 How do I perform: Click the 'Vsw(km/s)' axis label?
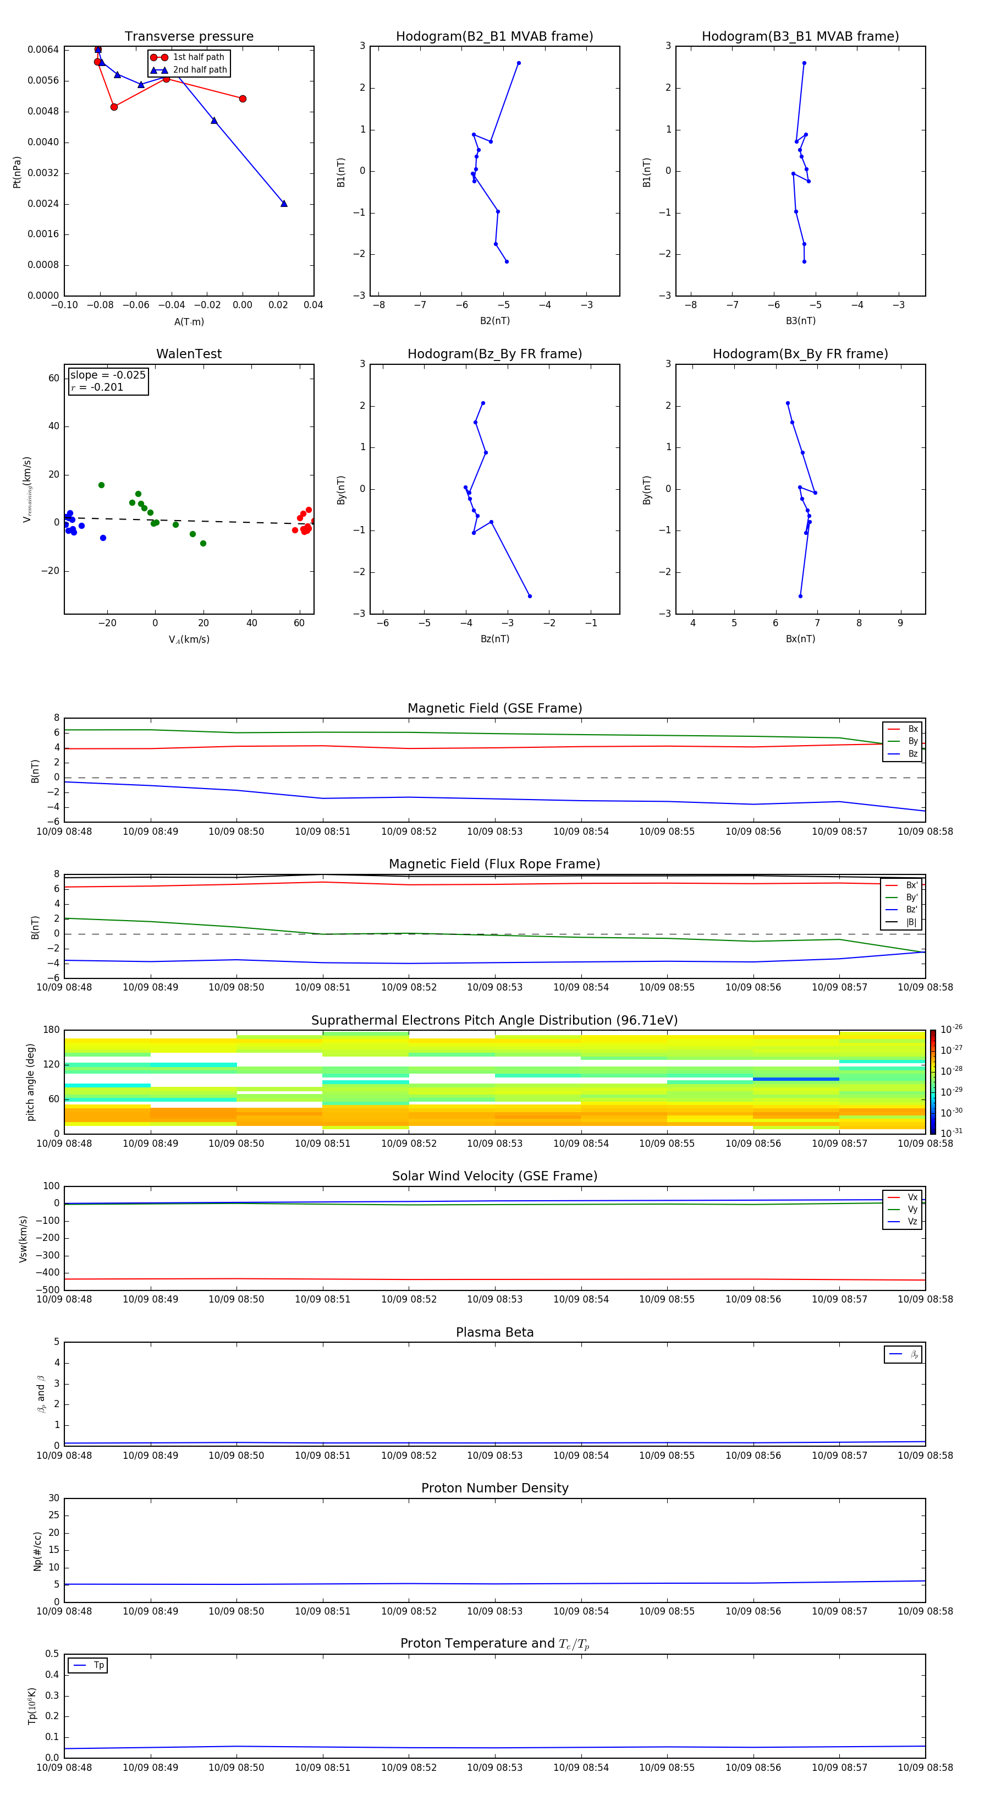click(23, 1239)
